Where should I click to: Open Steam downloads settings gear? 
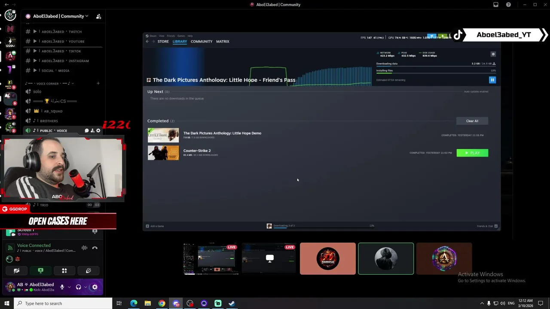(x=493, y=54)
